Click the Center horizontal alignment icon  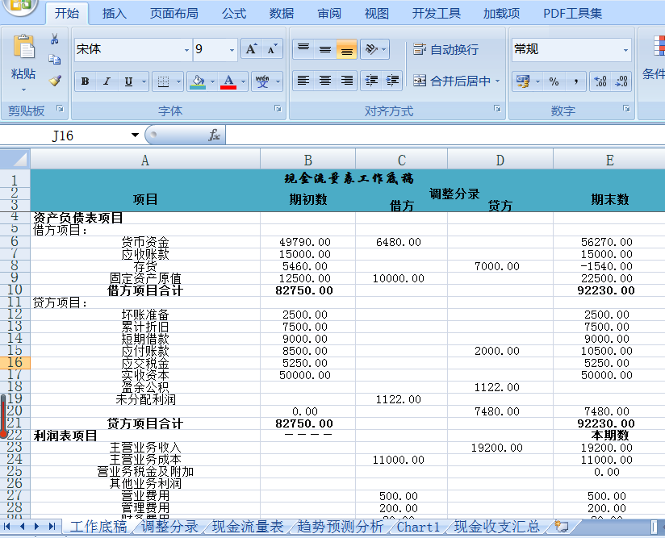coord(325,81)
